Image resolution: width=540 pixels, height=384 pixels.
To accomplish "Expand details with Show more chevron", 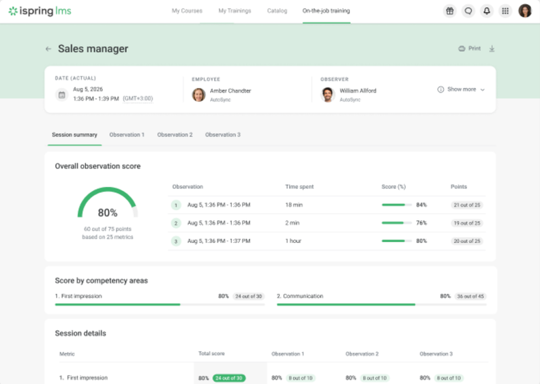I will tap(483, 90).
